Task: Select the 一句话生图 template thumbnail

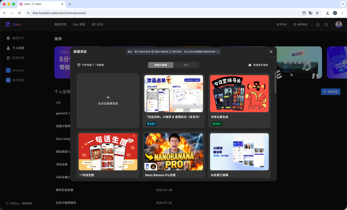Action: tap(108, 152)
